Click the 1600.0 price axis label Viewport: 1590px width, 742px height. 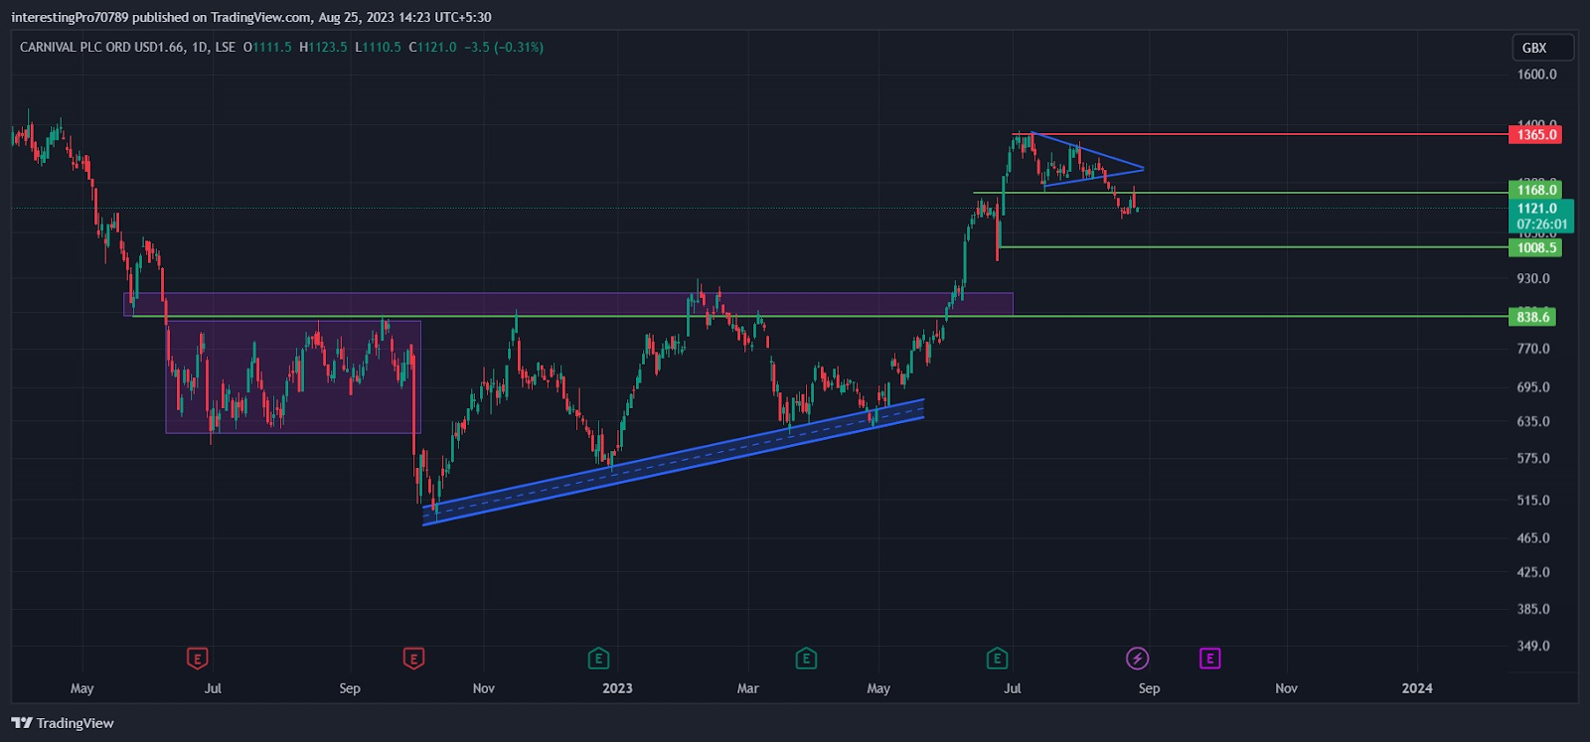click(x=1536, y=74)
